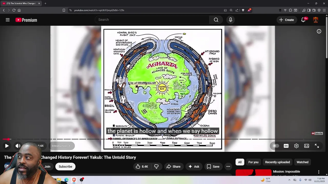Image resolution: width=328 pixels, height=184 pixels.
Task: Go back in browser history
Action: pos(4,10)
